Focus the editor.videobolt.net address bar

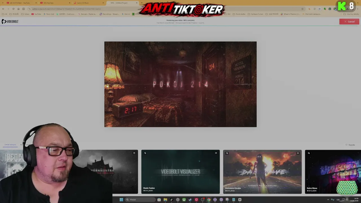[166, 9]
